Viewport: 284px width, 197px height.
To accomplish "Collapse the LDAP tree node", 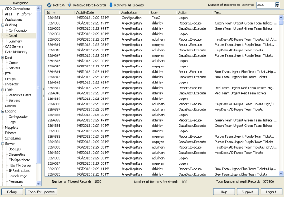I will pyautogui.click(x=2, y=90).
